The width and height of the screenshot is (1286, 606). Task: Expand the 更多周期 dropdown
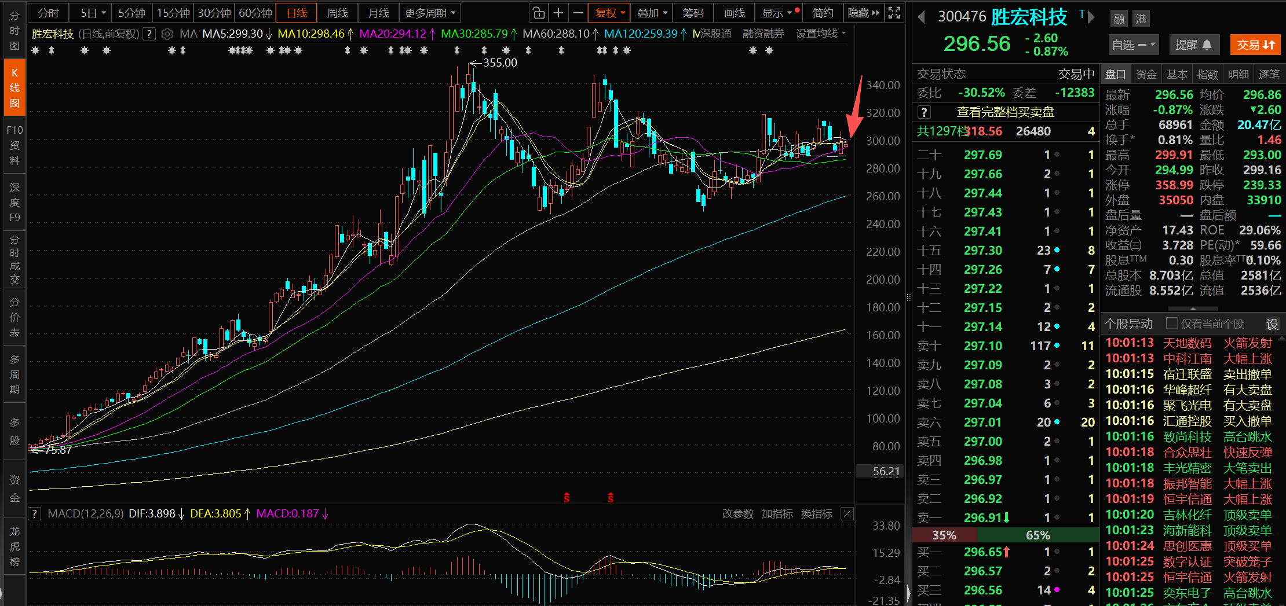[430, 13]
